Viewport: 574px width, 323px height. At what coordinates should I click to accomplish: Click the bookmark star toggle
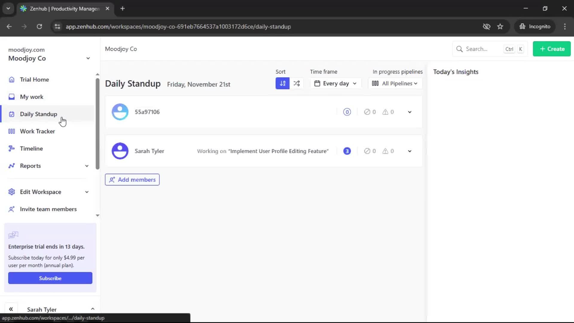tap(500, 26)
